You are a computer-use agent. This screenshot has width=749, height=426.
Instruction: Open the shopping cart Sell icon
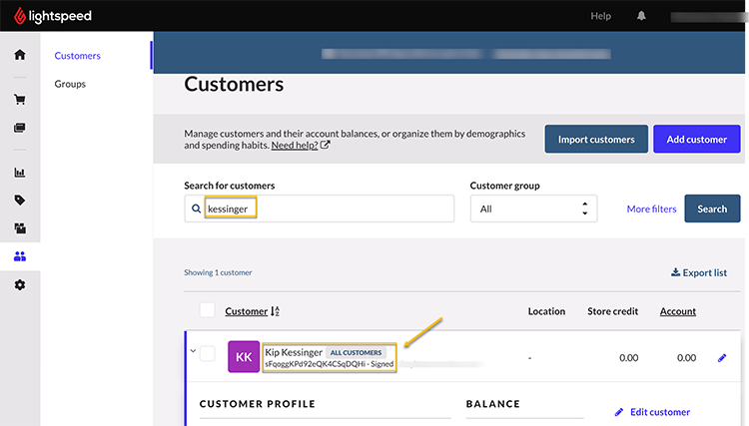pyautogui.click(x=19, y=100)
